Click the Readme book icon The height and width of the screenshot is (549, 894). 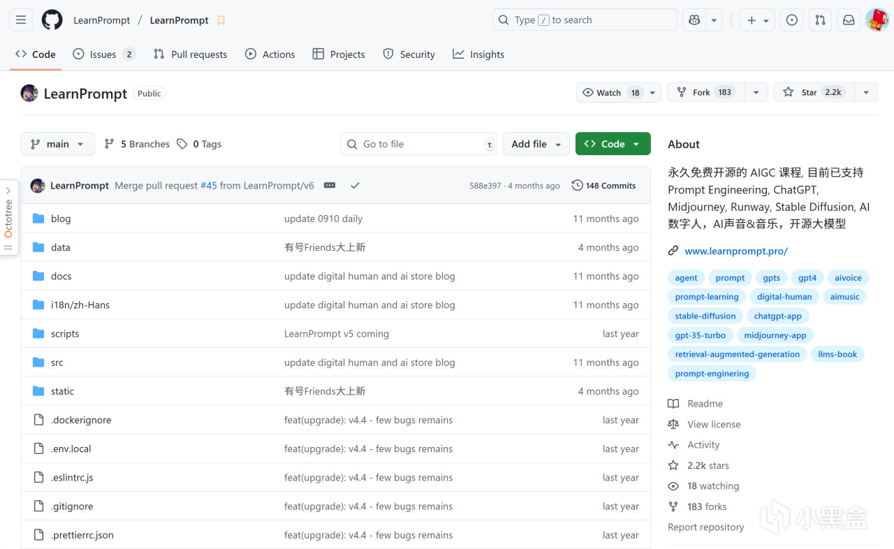coord(673,404)
